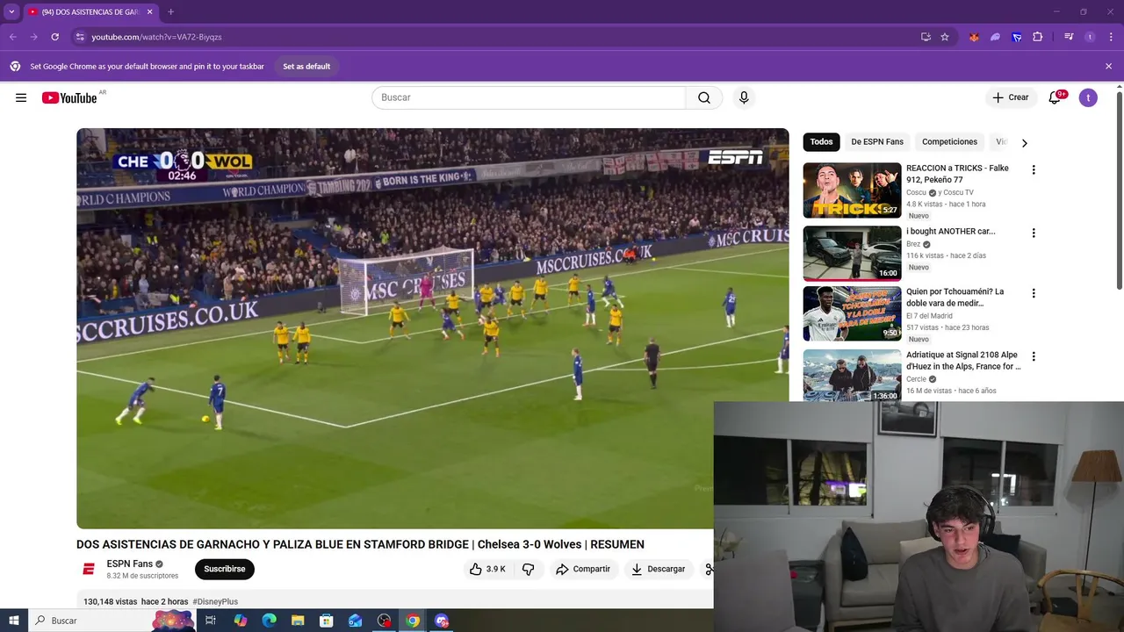
Task: Reload the page in Chrome
Action: point(54,37)
